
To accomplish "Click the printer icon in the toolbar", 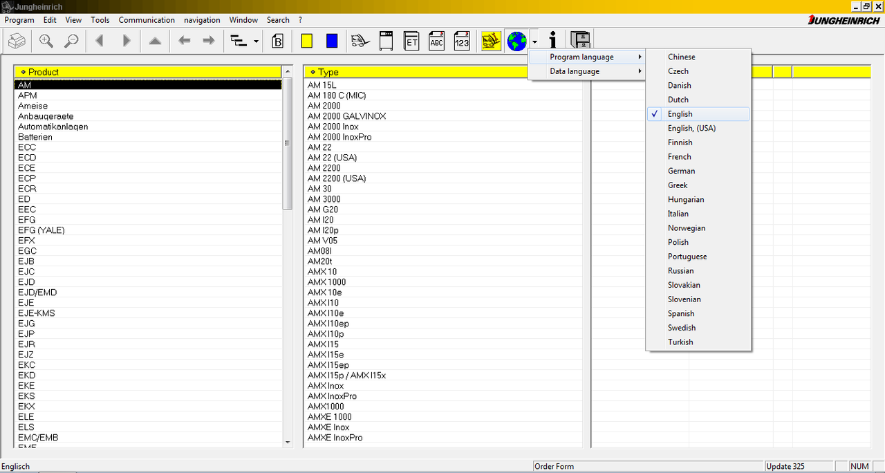I will pos(17,41).
